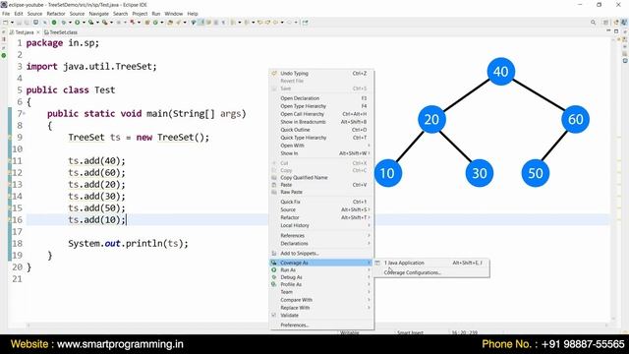The width and height of the screenshot is (629, 354).
Task: Select Compare With entry
Action: tap(321, 300)
